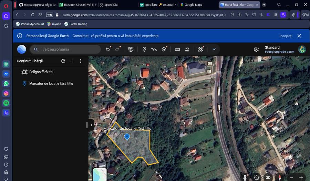Open Google Earth settings gear
The height and width of the screenshot is (181, 310).
pos(256,49)
